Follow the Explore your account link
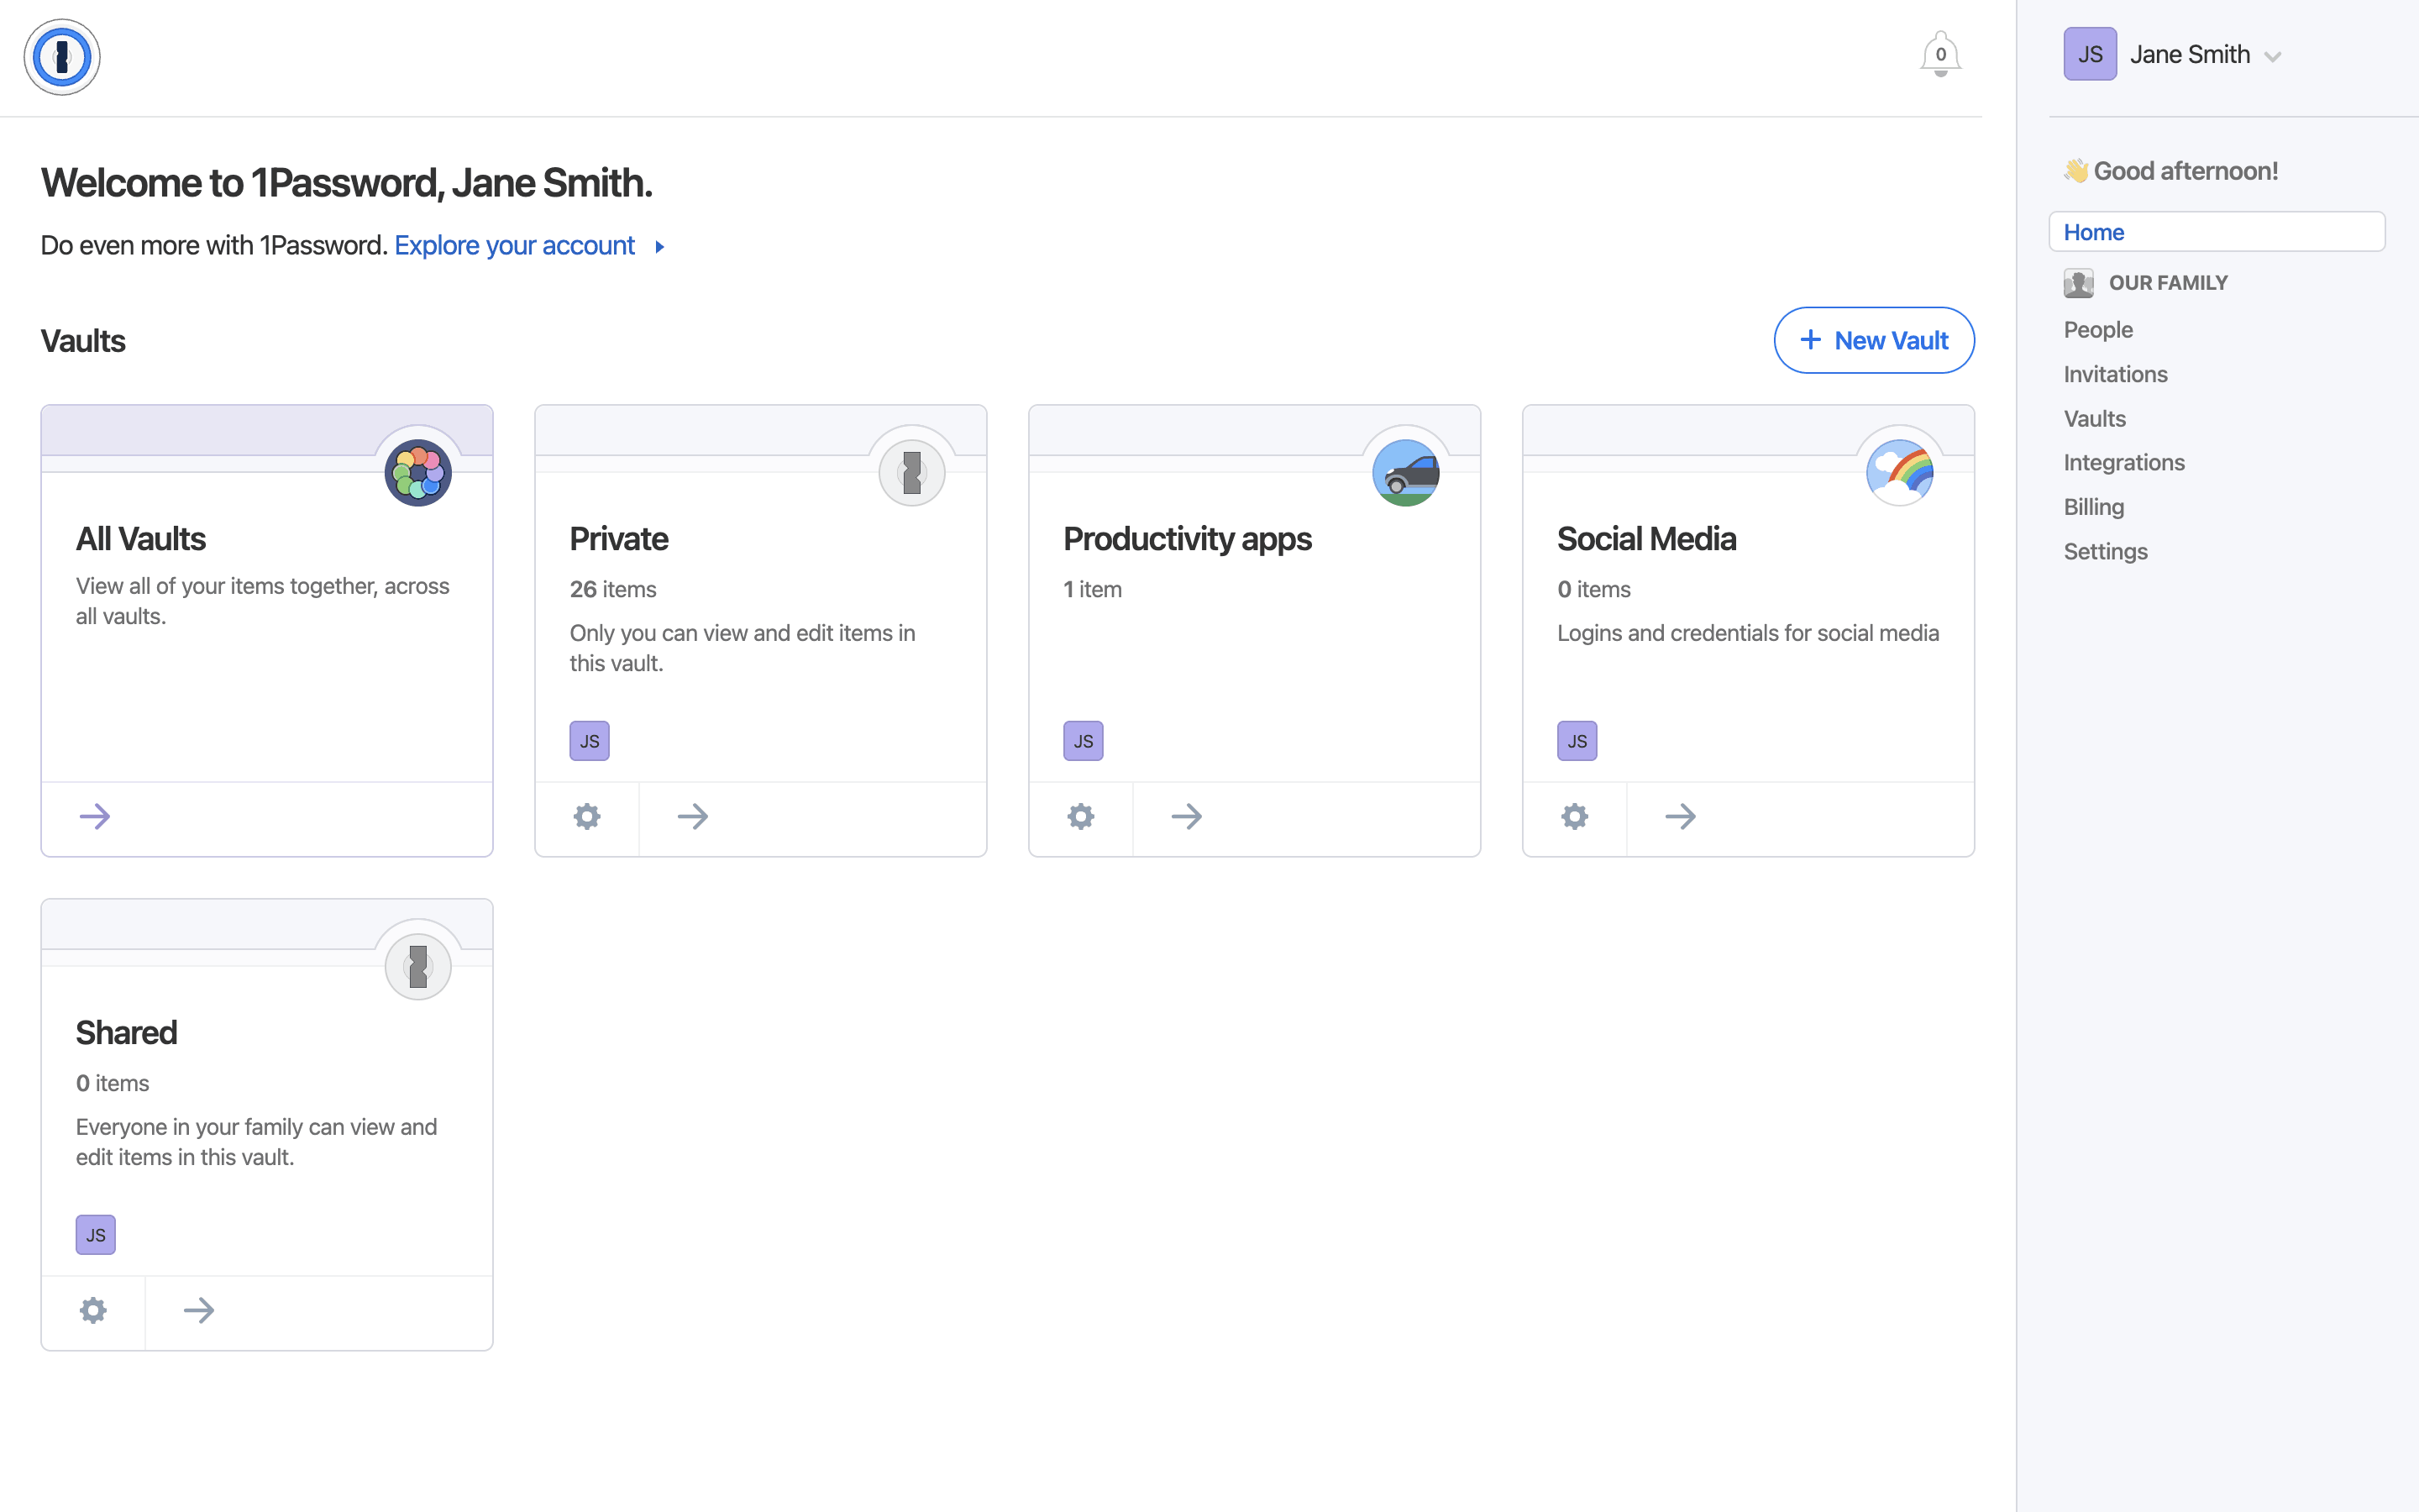The image size is (2419, 1512). coord(515,246)
